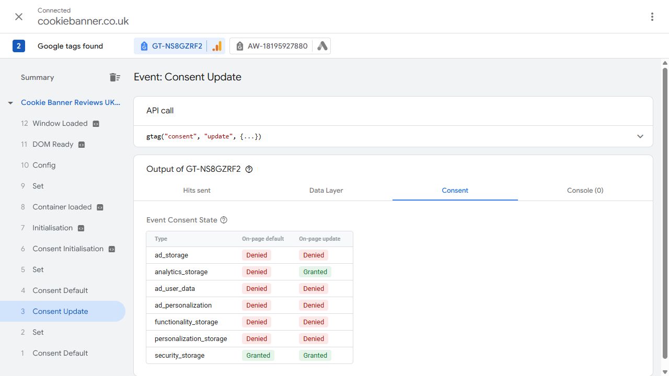Click the code badge beside DOM Ready
The image size is (669, 376).
pos(82,145)
